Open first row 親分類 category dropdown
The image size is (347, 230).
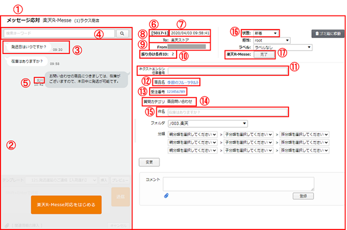(192, 134)
